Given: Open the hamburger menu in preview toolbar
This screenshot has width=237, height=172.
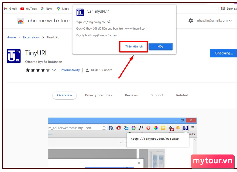Looking at the screenshot, I should 193,128.
